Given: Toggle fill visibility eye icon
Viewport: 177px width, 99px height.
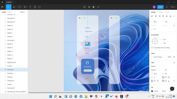Looking at the screenshot, I should point(171,91).
